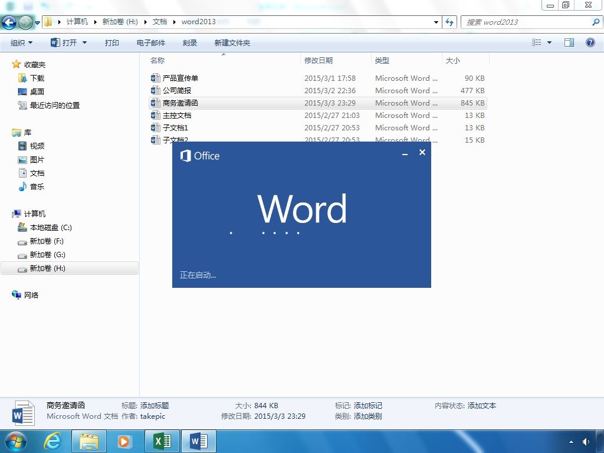Select the 公司简报 Word file icon

156,90
